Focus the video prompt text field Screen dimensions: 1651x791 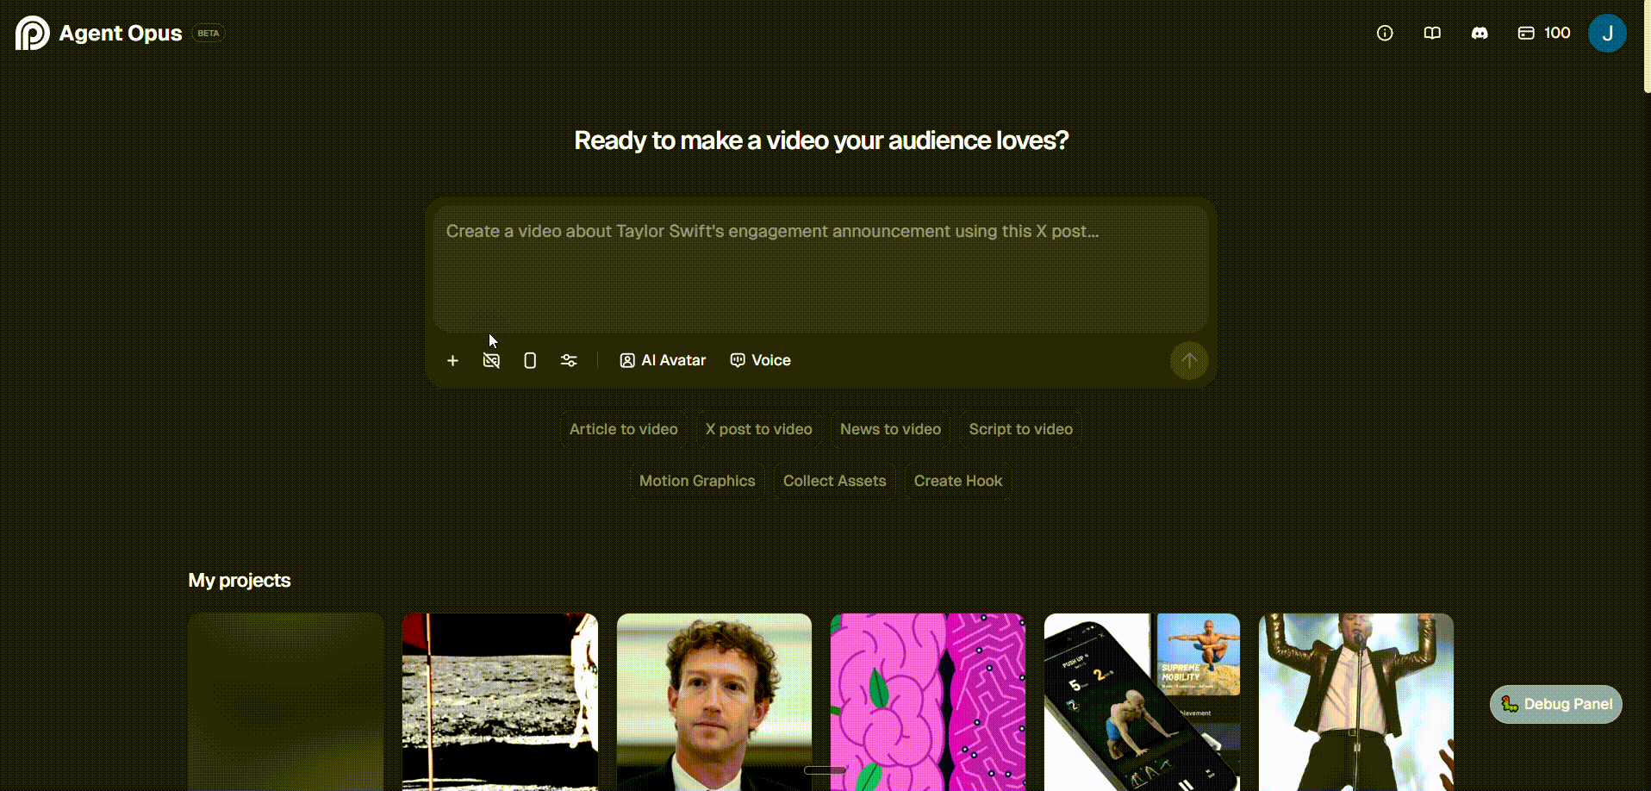pos(820,268)
